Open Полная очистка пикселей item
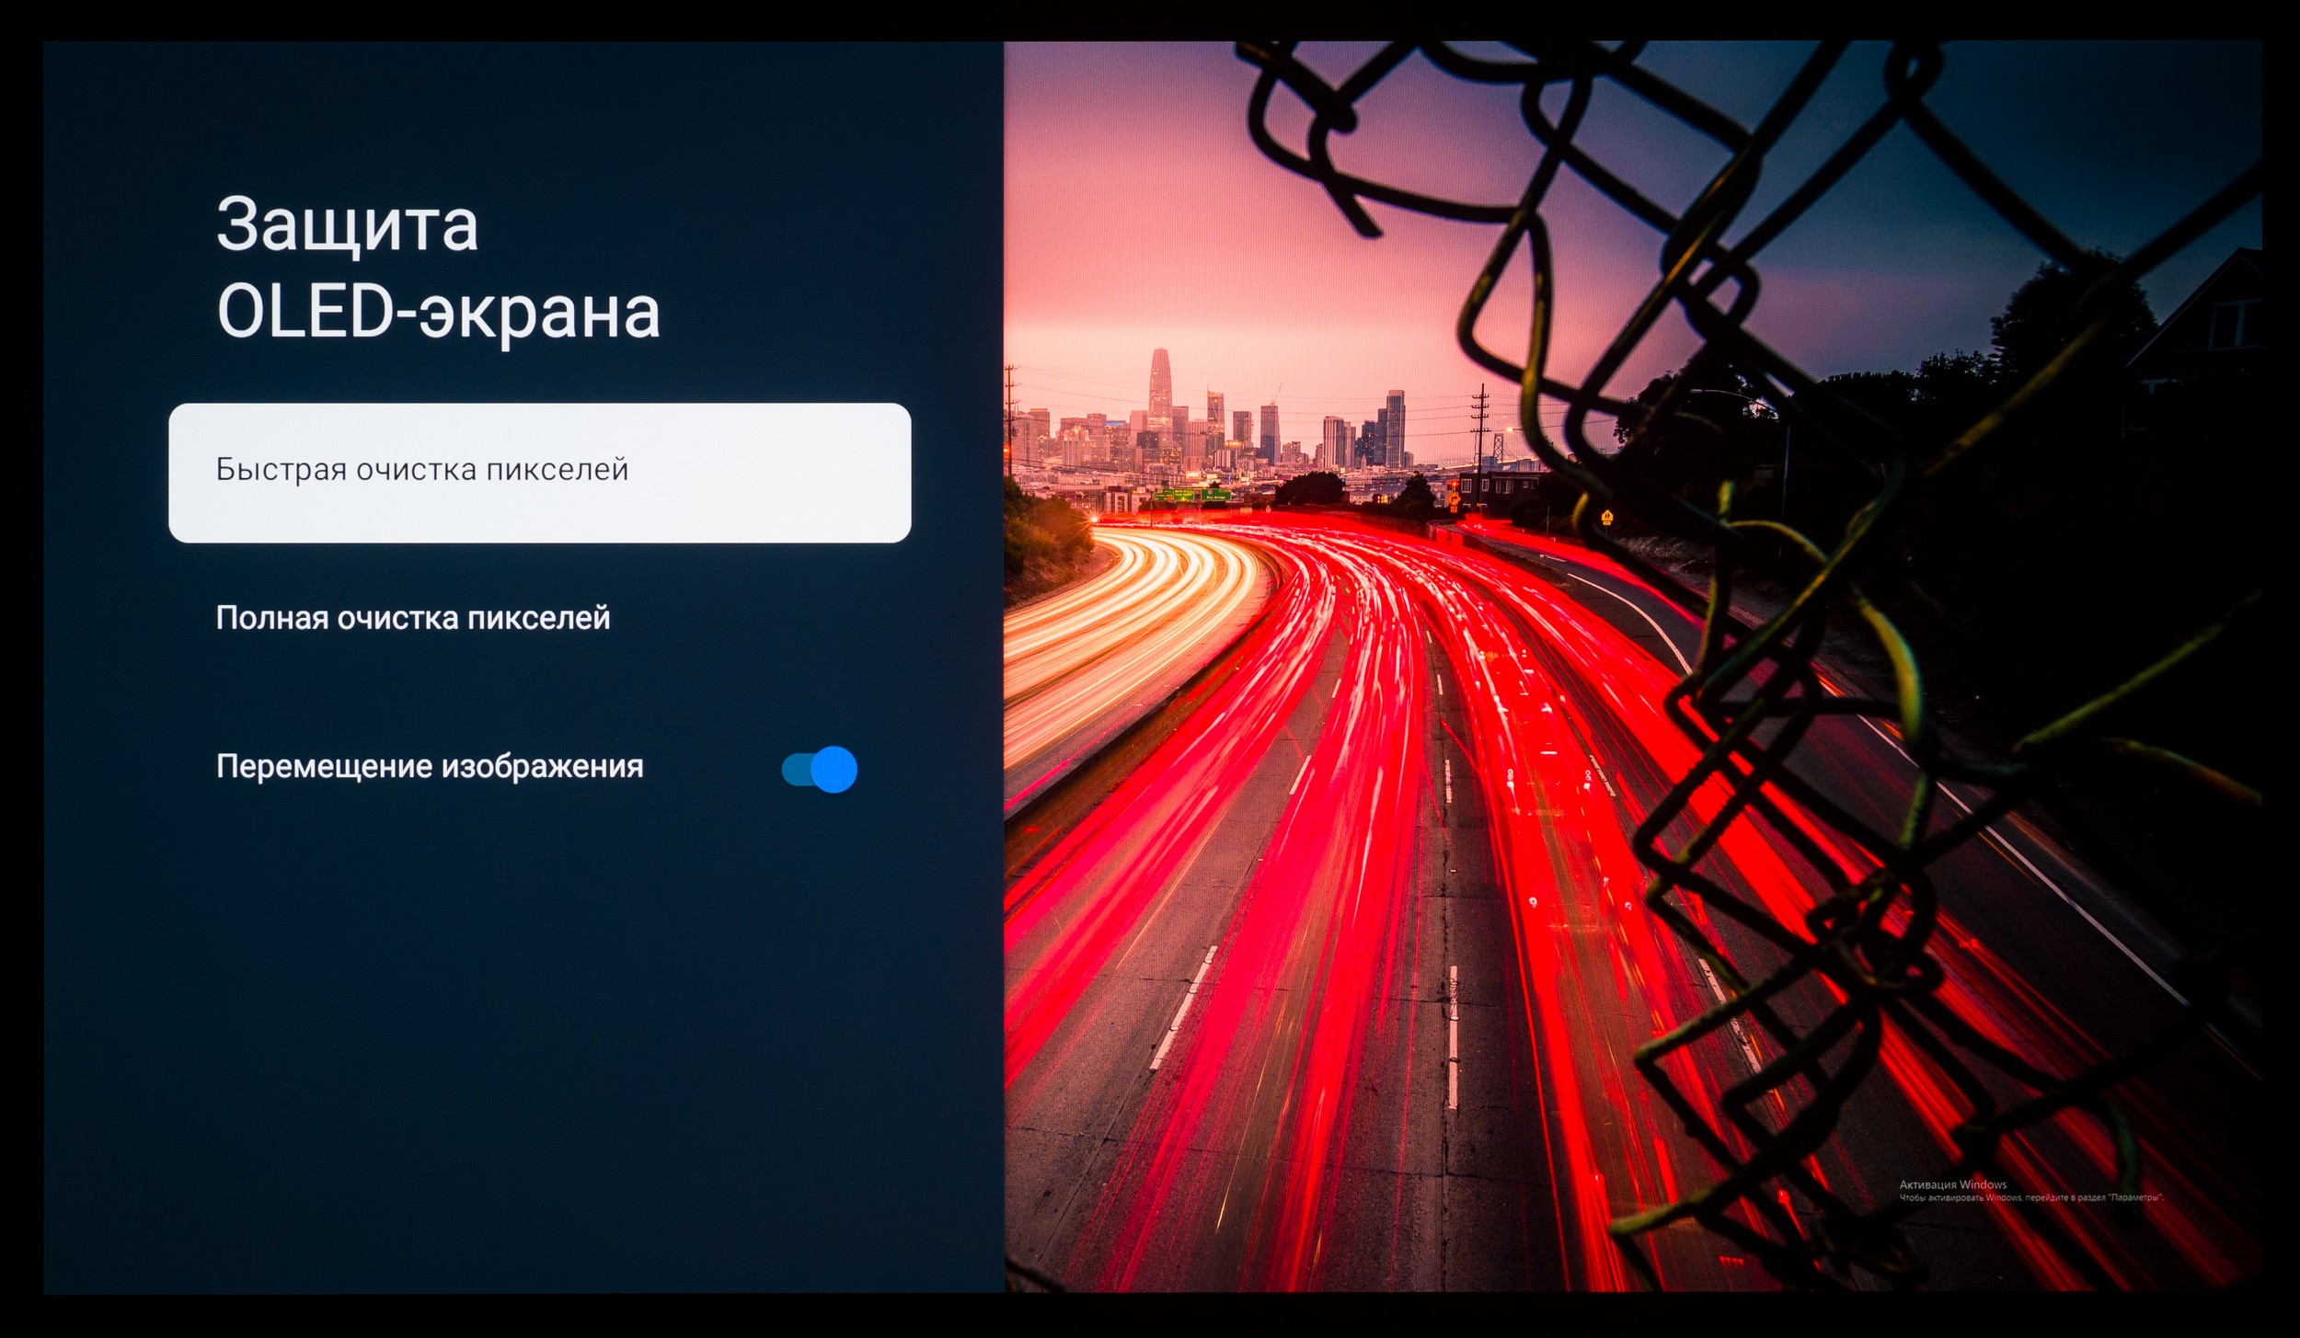The height and width of the screenshot is (1338, 2300). (x=413, y=618)
